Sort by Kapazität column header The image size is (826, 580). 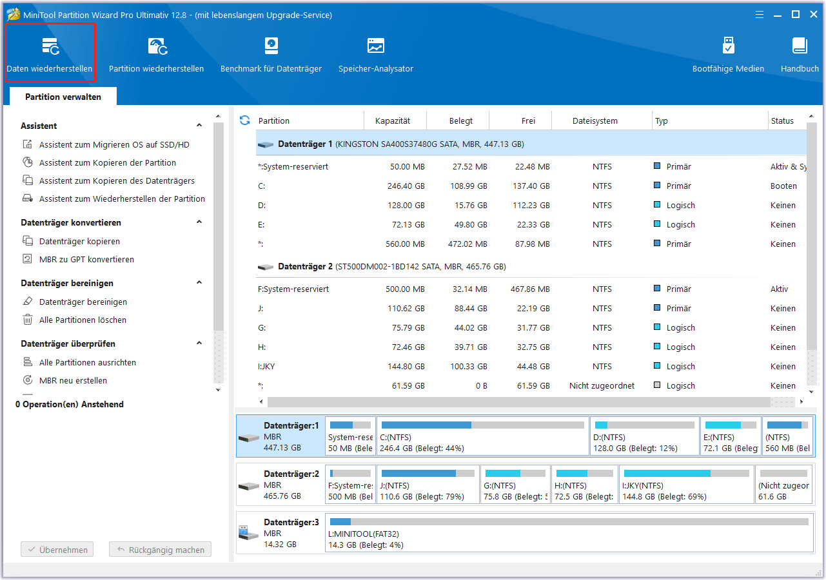point(395,121)
